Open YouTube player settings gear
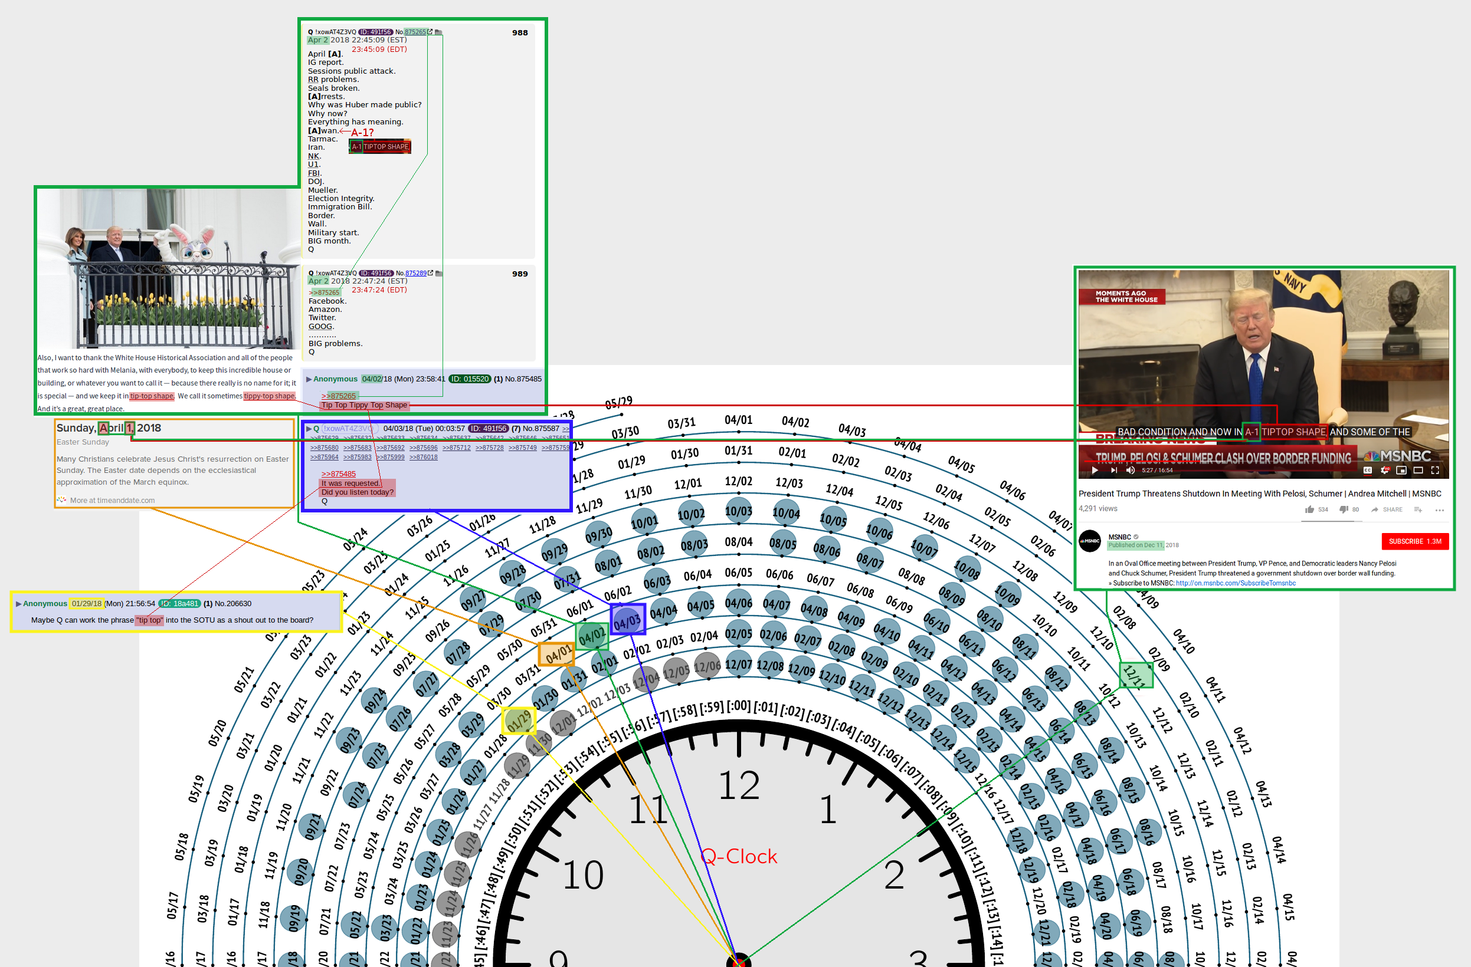The height and width of the screenshot is (967, 1471). [1384, 471]
